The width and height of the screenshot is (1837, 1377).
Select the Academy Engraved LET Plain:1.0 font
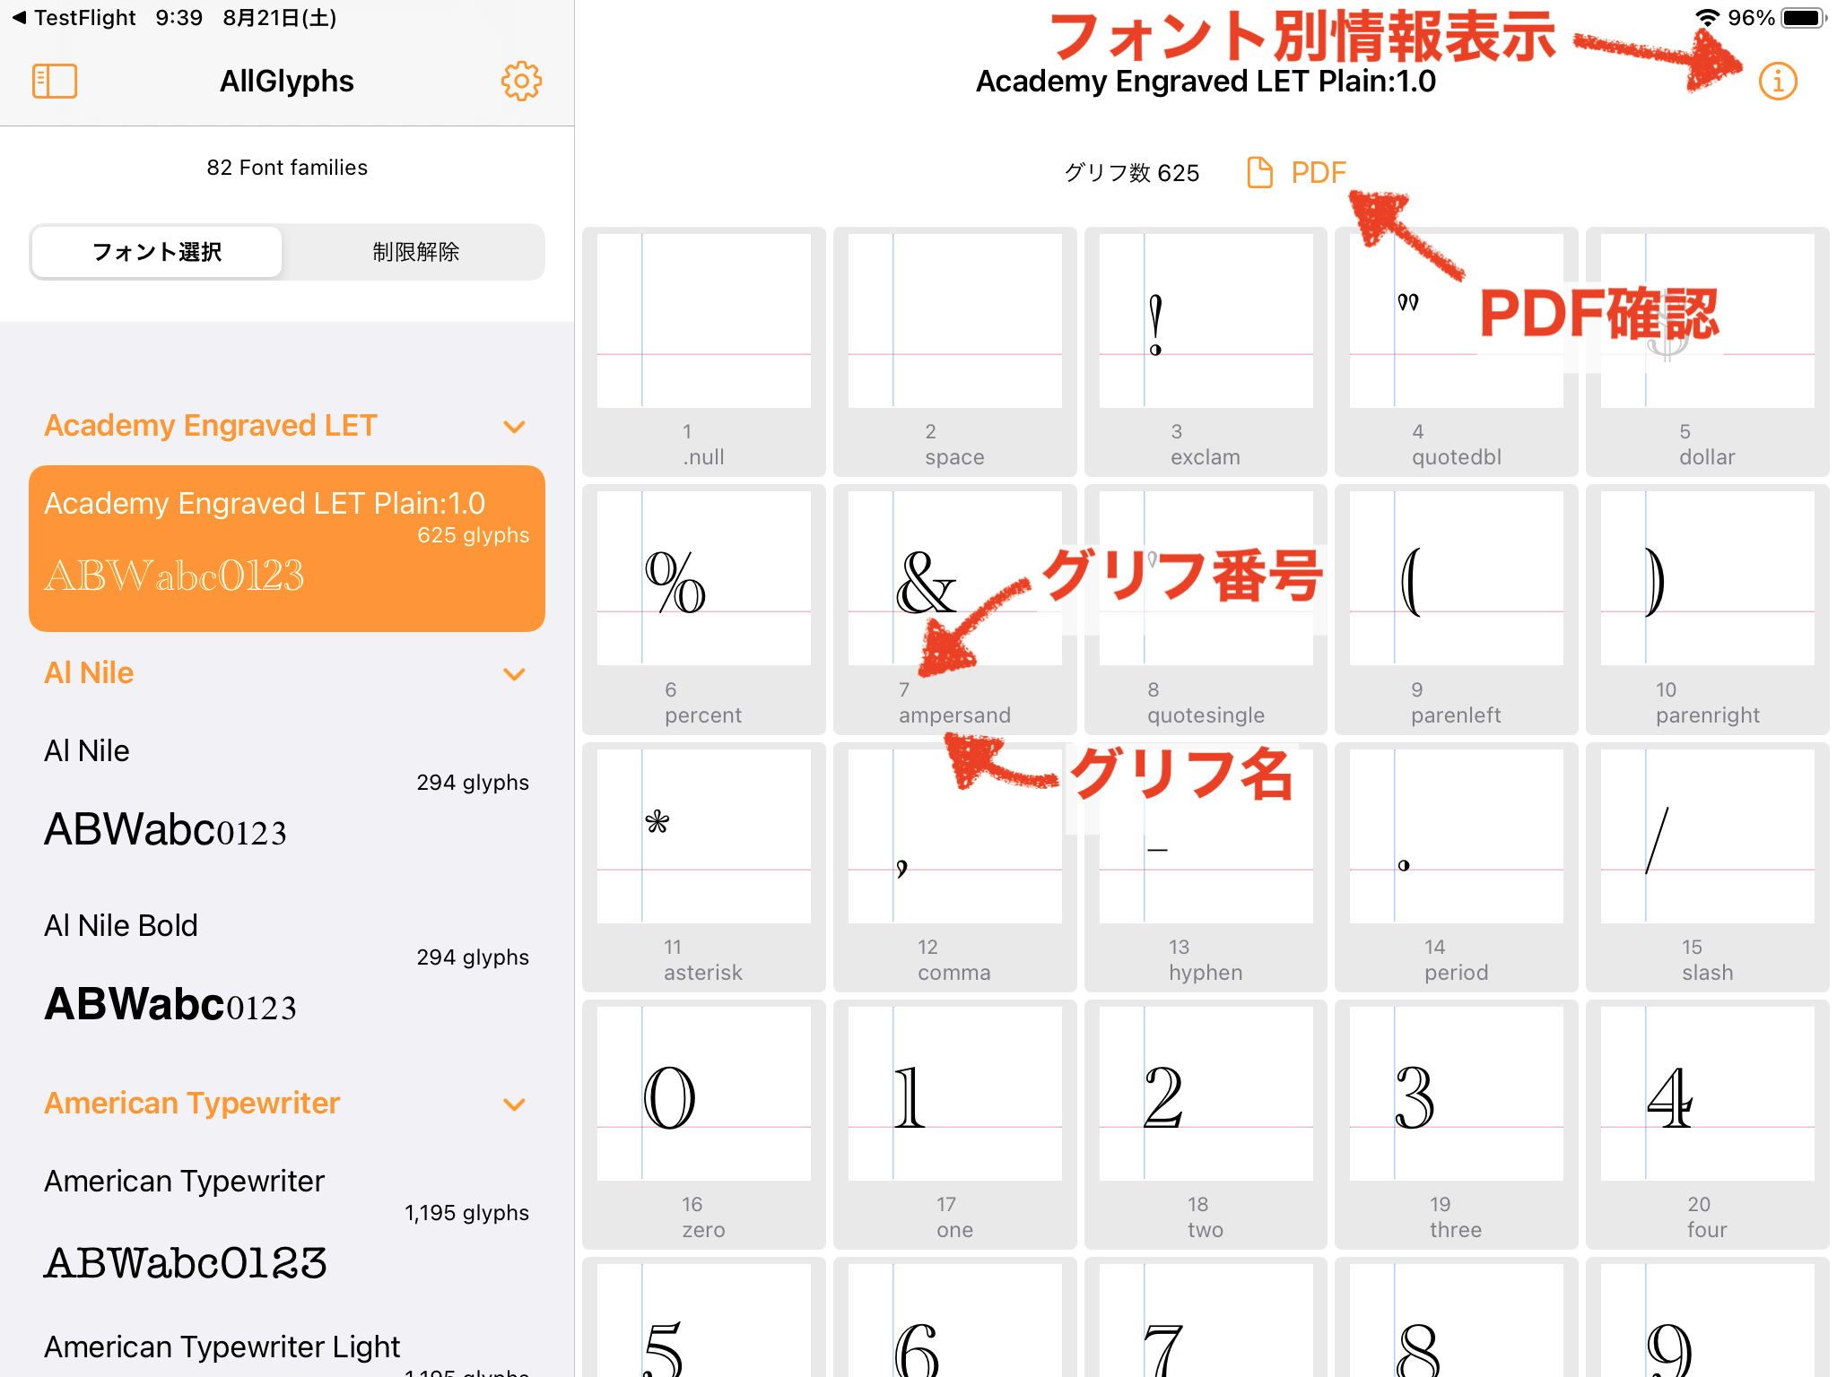(x=286, y=549)
